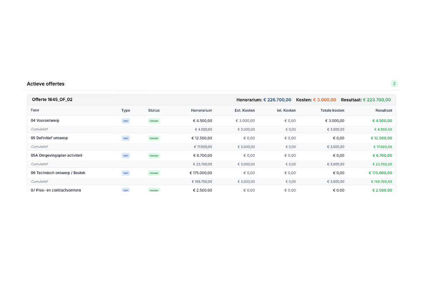Click the Vast badge for 05A Omgevingsplan activiteit
The width and height of the screenshot is (428, 285).
coord(126,156)
